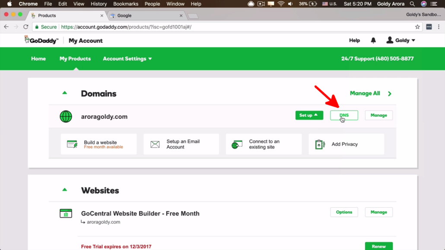The height and width of the screenshot is (250, 445).
Task: Bookmark this page star icon
Action: (x=417, y=27)
